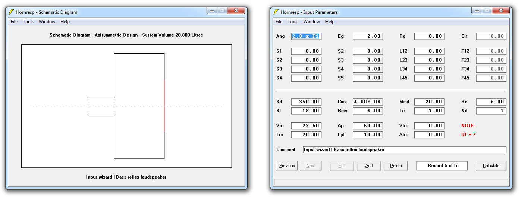Click the Nd field showing 1
The image size is (531, 201).
tap(491, 111)
